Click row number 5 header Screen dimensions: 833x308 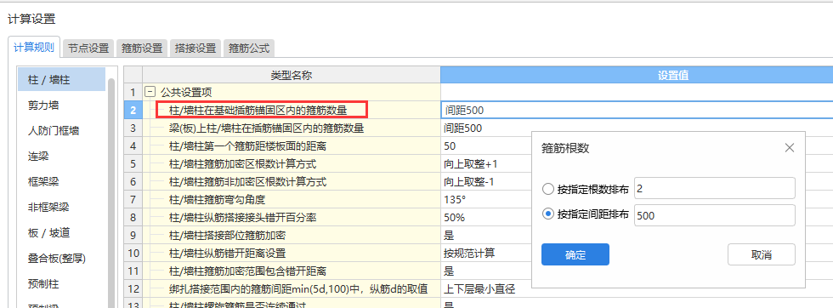pyautogui.click(x=133, y=164)
